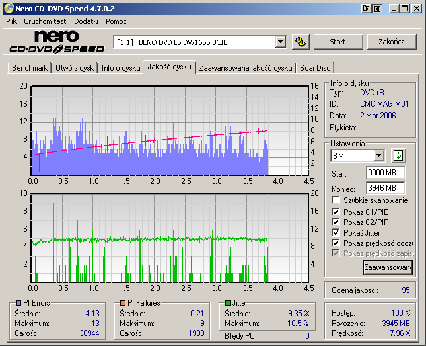Viewport: 426px width, 346px height.
Task: Click the PI Failures maximum value 9
Action: tap(202, 324)
